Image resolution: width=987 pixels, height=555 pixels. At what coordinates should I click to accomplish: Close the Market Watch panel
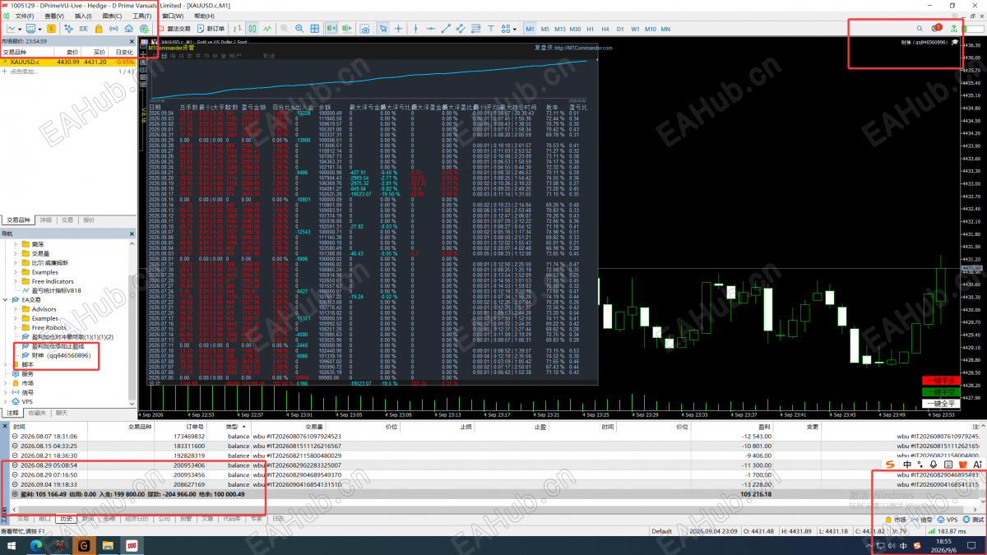point(132,40)
